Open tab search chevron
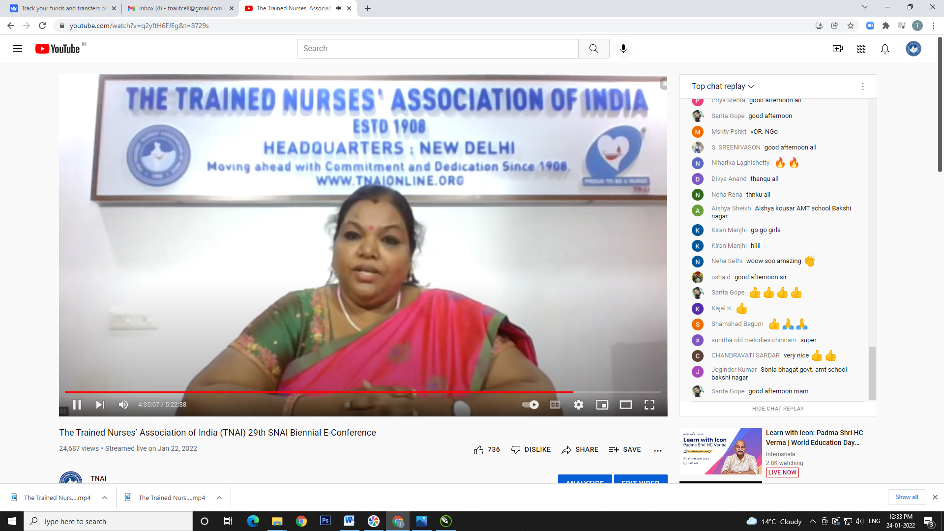The image size is (944, 531). [x=865, y=7]
